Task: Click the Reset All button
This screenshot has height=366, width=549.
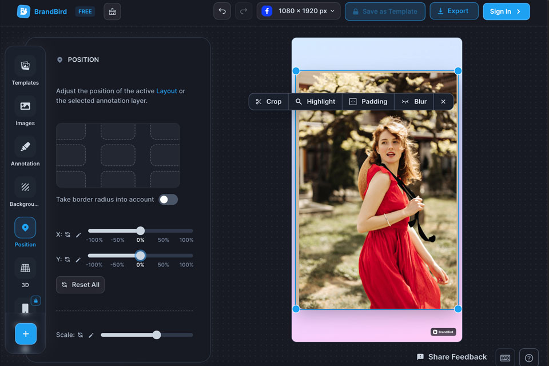Action: click(80, 285)
